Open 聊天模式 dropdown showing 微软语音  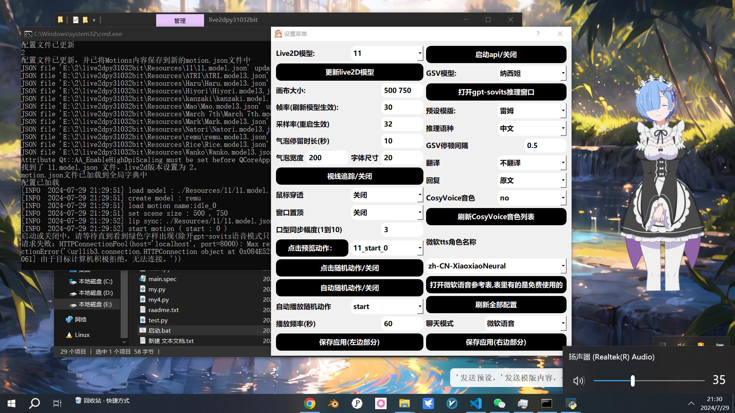point(525,324)
